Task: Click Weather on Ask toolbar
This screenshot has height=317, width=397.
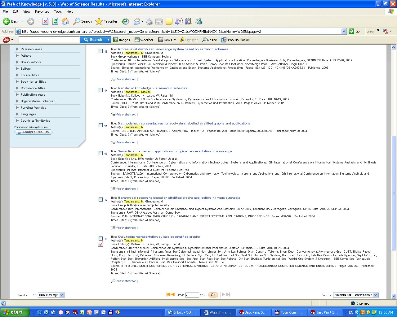Action: [x=144, y=40]
